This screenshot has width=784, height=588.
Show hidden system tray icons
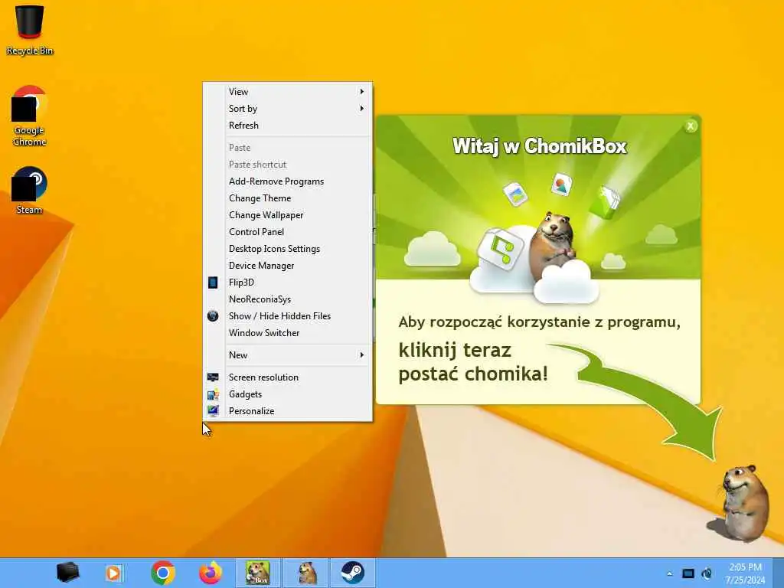point(669,573)
